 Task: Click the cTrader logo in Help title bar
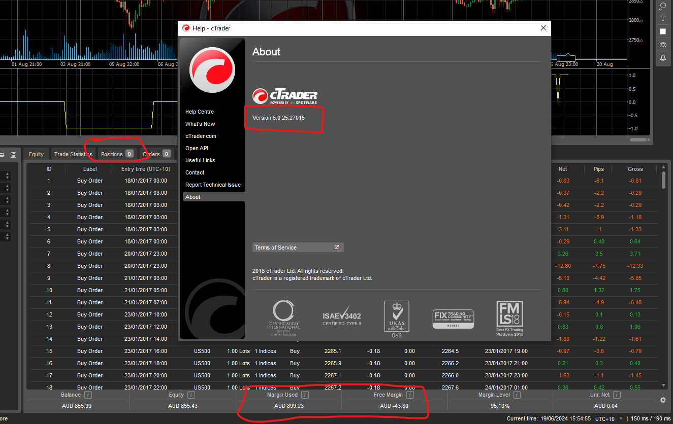186,28
